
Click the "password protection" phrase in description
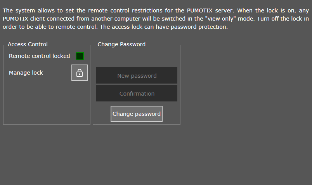tap(199, 27)
